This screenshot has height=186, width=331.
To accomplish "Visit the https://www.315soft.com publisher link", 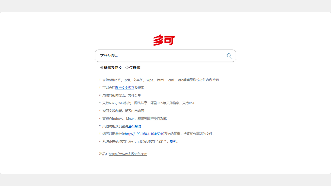I will tap(128, 154).
